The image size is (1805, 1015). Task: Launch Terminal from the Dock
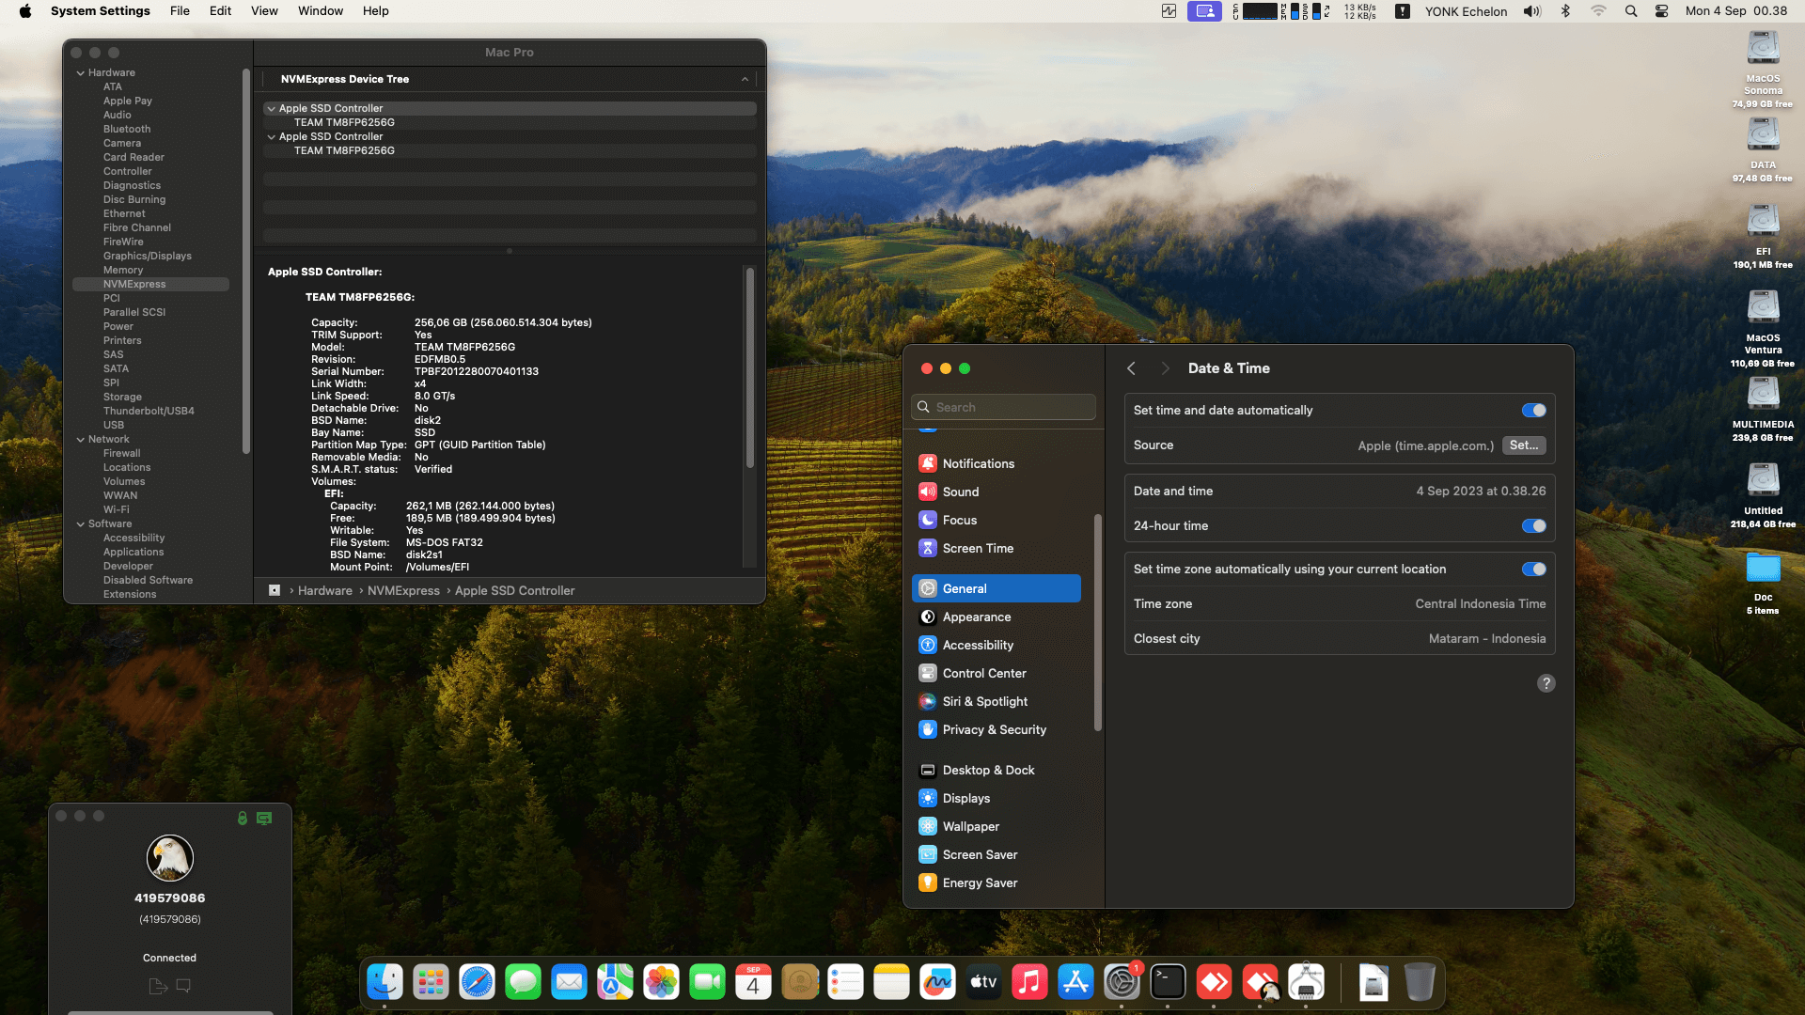pos(1168,983)
